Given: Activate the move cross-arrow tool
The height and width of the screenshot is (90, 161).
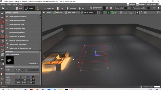Looking at the screenshot, I should coord(137,12).
